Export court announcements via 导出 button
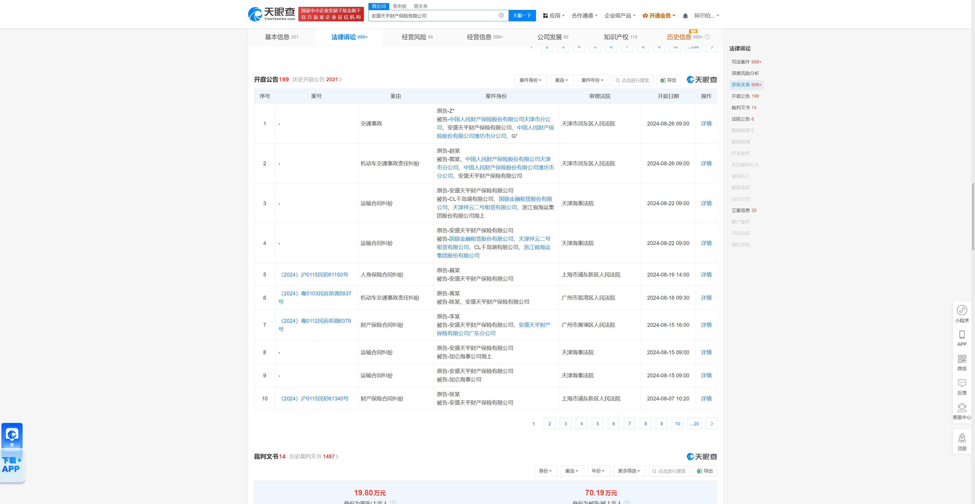The width and height of the screenshot is (975, 504). (669, 80)
